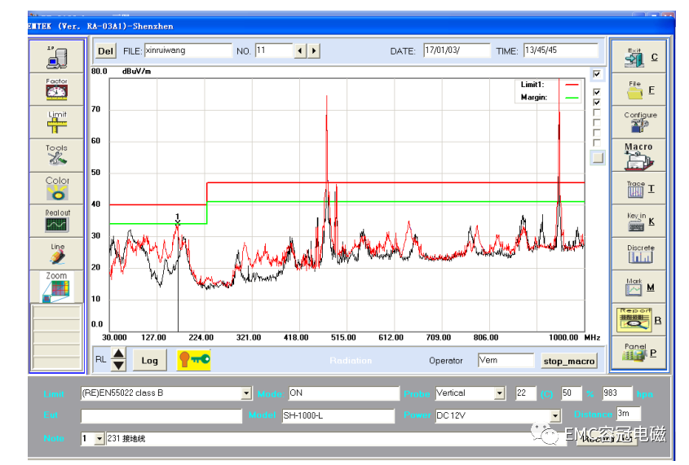Click the Del button

coord(105,50)
